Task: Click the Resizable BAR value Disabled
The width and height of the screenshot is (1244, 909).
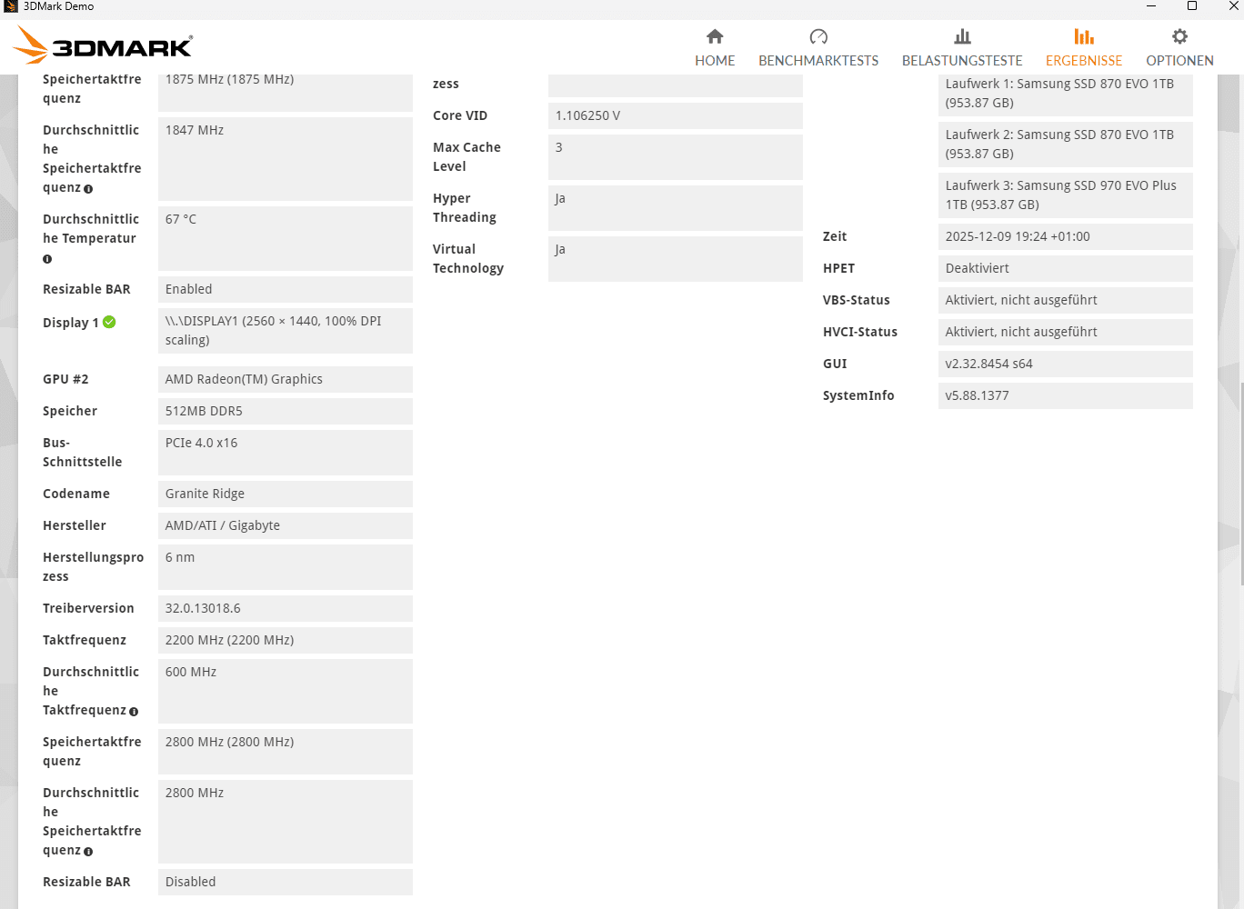Action: coord(286,882)
